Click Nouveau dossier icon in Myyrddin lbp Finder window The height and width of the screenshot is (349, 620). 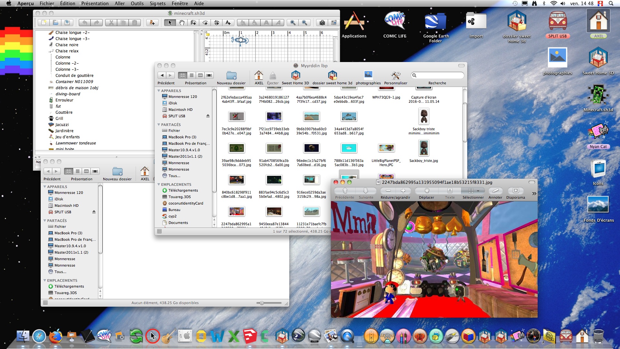pos(231,76)
